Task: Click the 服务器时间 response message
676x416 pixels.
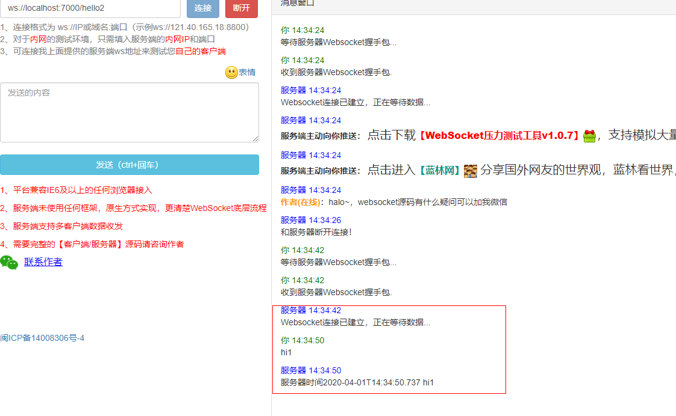Action: coord(357,382)
